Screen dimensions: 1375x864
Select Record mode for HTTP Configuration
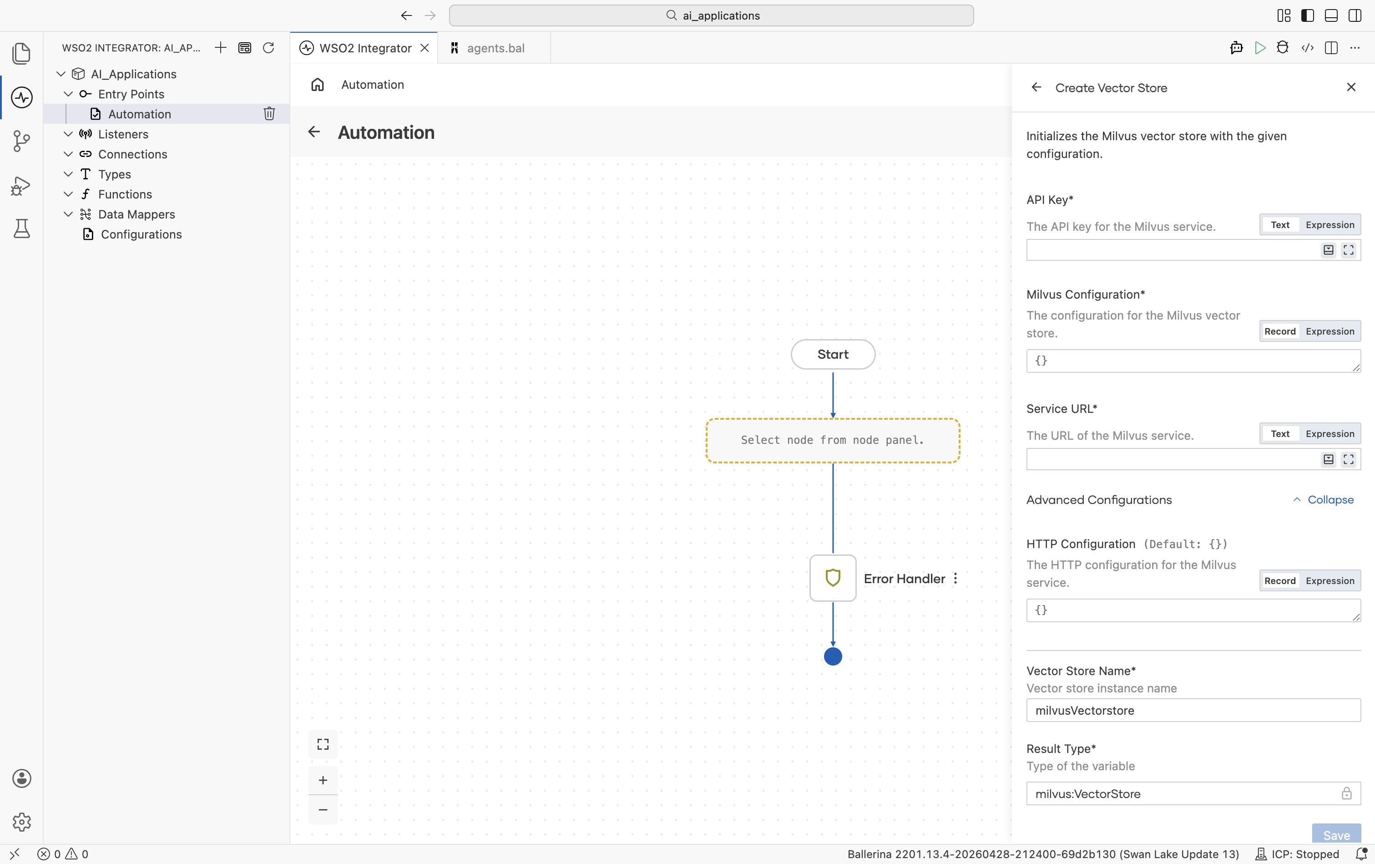click(1280, 580)
